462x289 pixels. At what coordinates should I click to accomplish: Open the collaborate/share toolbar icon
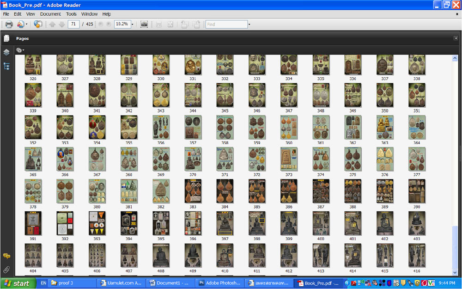(x=38, y=24)
